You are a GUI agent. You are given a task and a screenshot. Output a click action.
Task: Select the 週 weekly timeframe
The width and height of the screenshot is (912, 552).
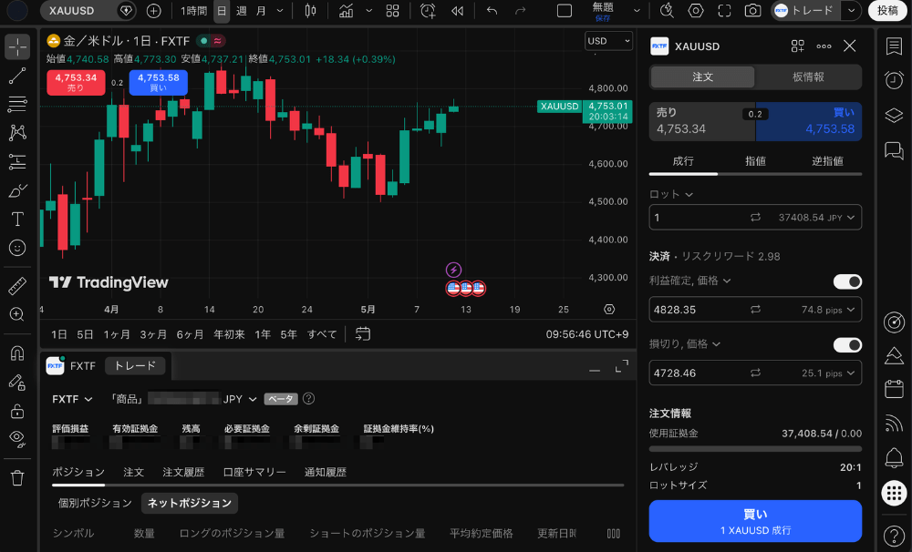coord(242,10)
